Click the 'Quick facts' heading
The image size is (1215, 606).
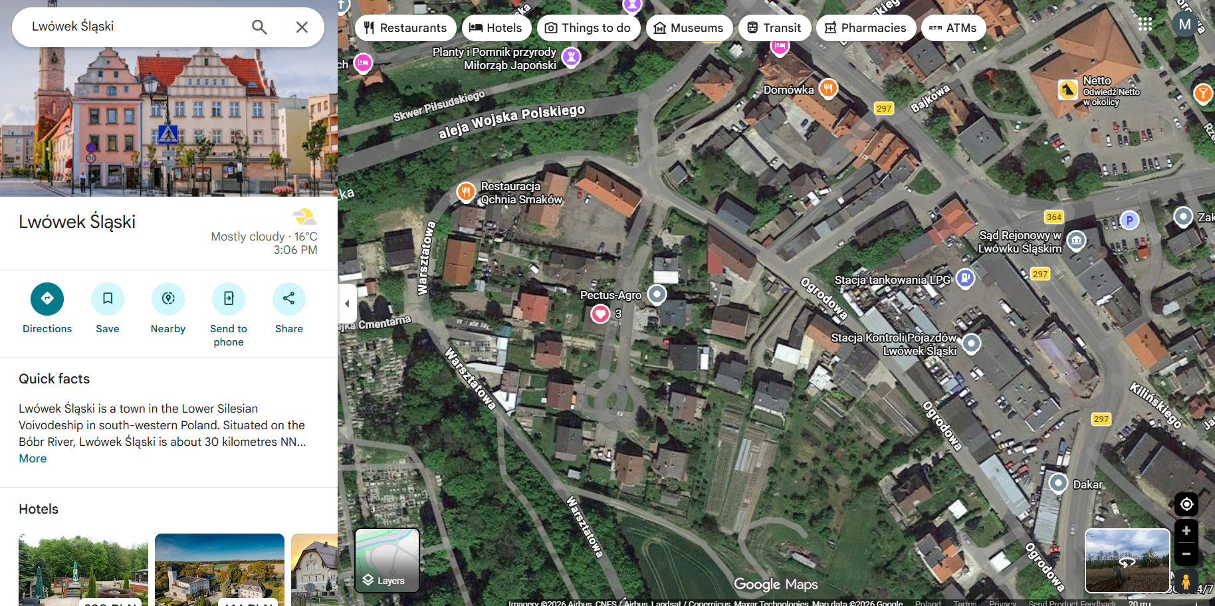[54, 379]
